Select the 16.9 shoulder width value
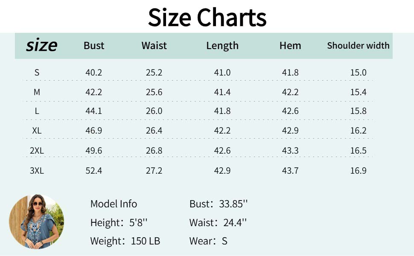Viewport: 414px width, 256px height. point(358,171)
